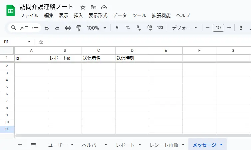Viewport: 251px width, 150px height.
Task: Open the font family dropdown
Action: (184, 28)
